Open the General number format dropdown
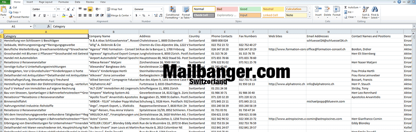The image size is (416, 132). (161, 9)
